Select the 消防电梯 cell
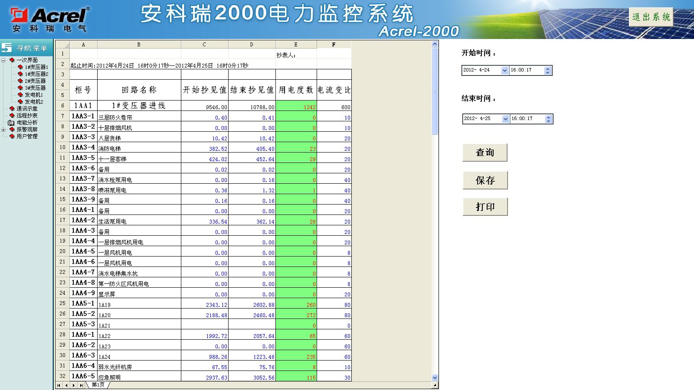Screen dimensions: 694x390 pyautogui.click(x=139, y=147)
